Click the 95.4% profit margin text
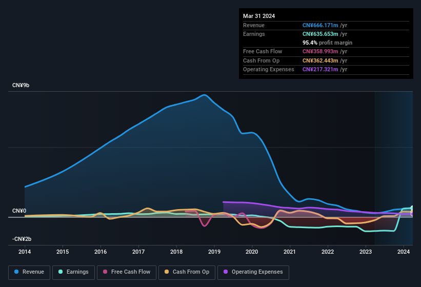Image resolution: width=421 pixels, height=287 pixels. click(327, 43)
